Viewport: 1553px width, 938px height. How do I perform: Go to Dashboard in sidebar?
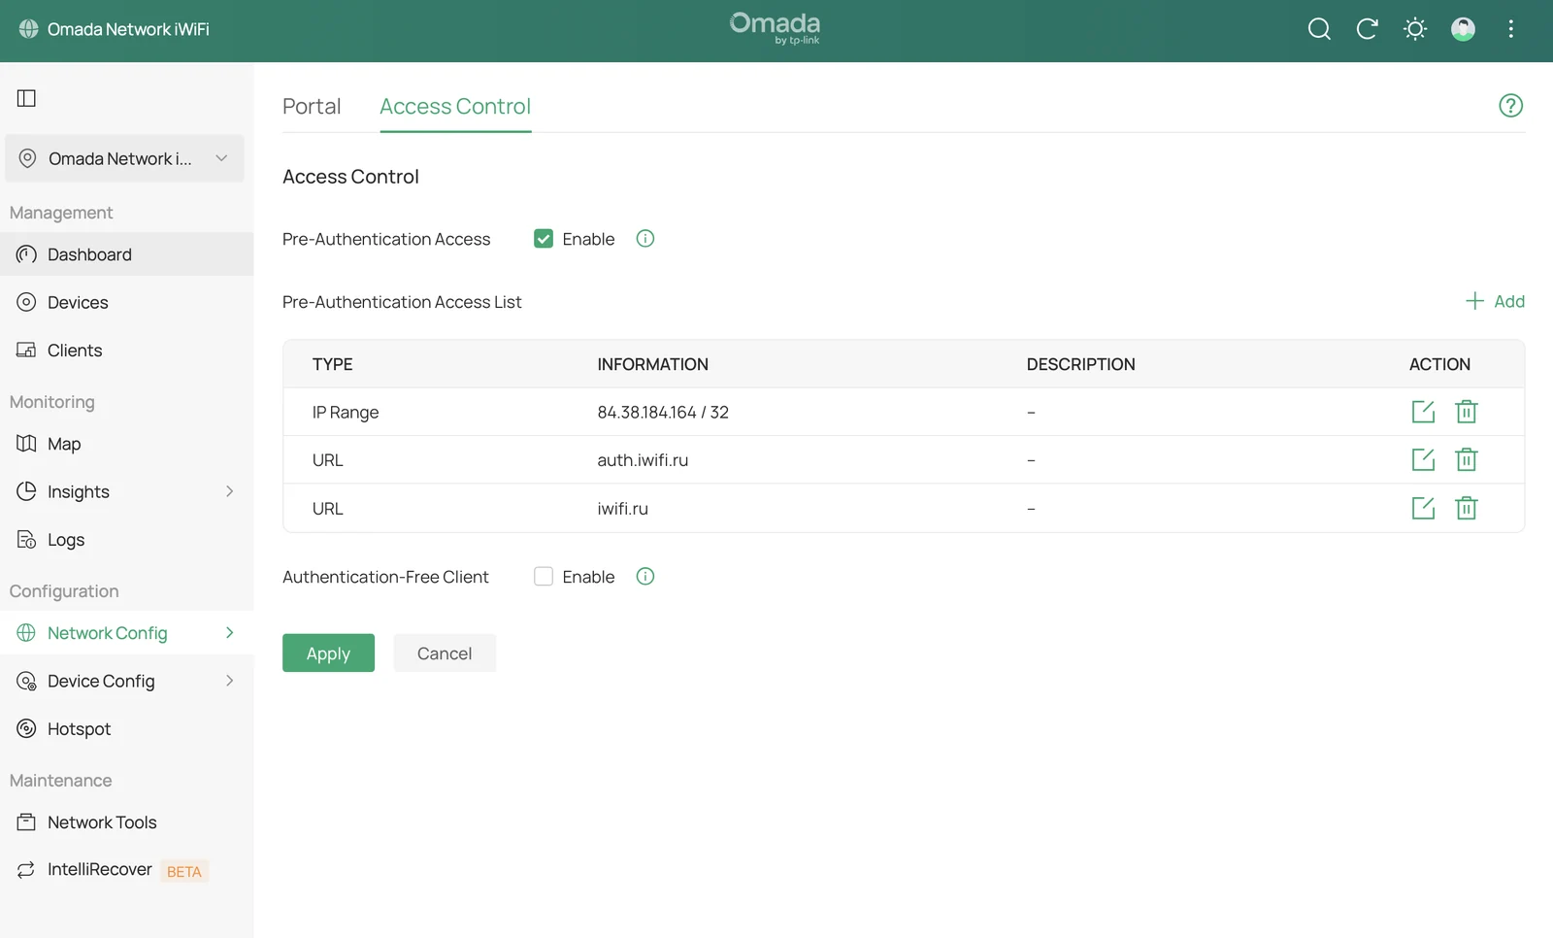(x=126, y=254)
